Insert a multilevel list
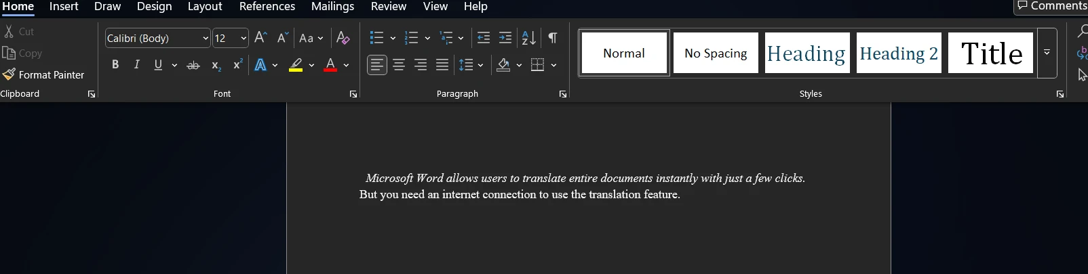Viewport: 1088px width, 274px height. point(446,38)
